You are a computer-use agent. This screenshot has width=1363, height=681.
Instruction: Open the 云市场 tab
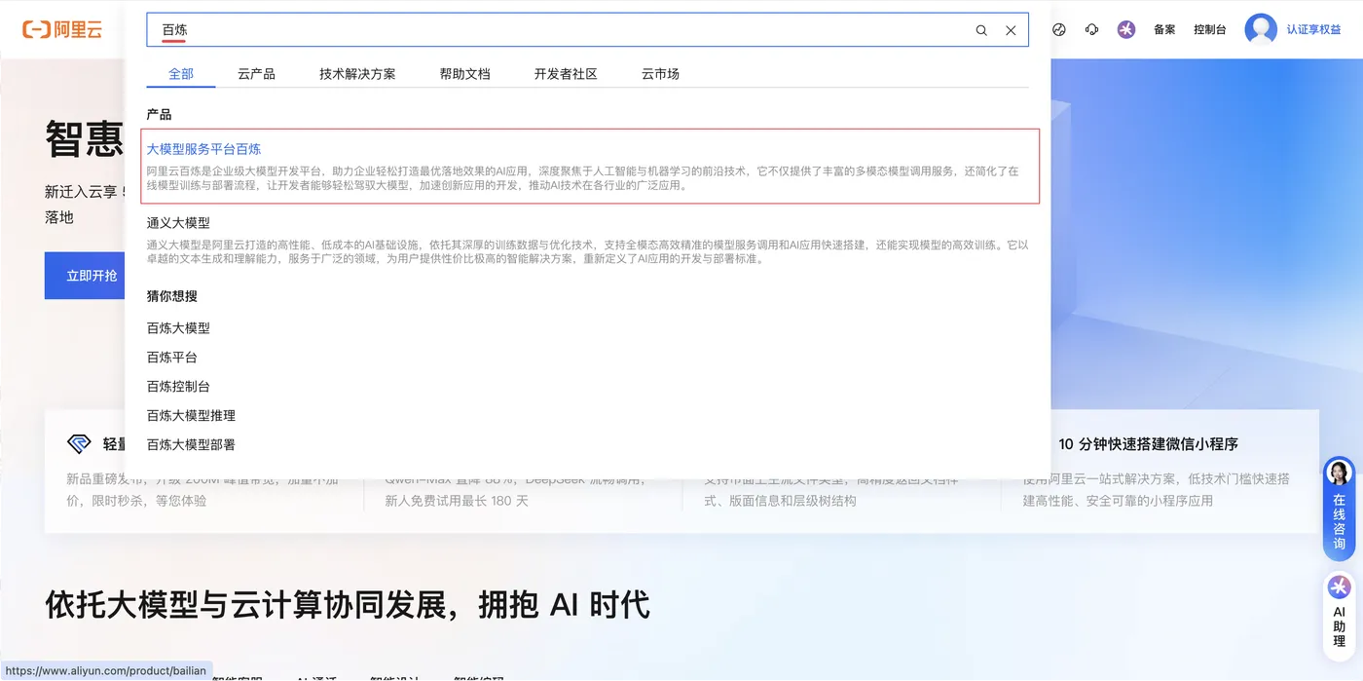click(x=660, y=73)
